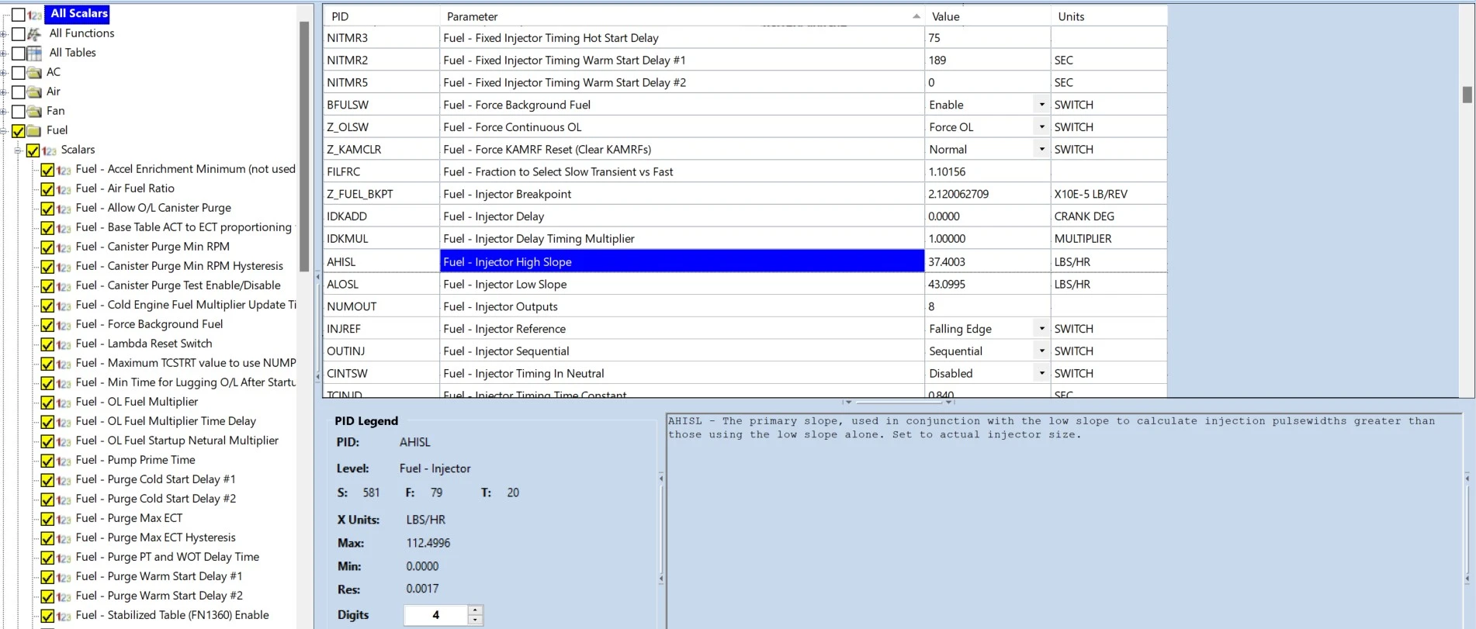Click the Air folder icon
This screenshot has width=1476, height=629.
[x=34, y=92]
